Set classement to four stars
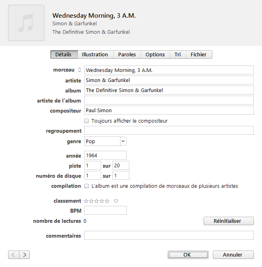The height and width of the screenshot is (267, 262). pos(102,201)
